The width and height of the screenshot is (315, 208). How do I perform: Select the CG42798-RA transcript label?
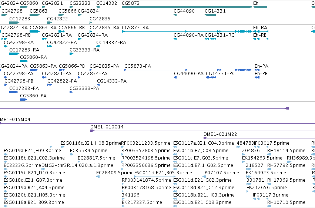point(19,42)
